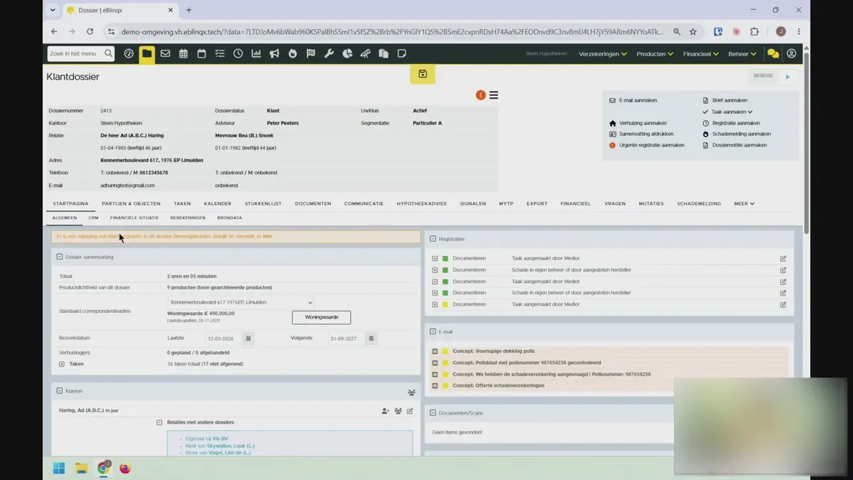
Task: Open the dashboard gauge icon in top toolbar
Action: (129, 53)
